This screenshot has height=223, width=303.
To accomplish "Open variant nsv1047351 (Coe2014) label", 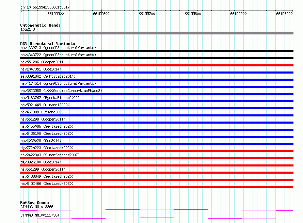I will (41, 69).
